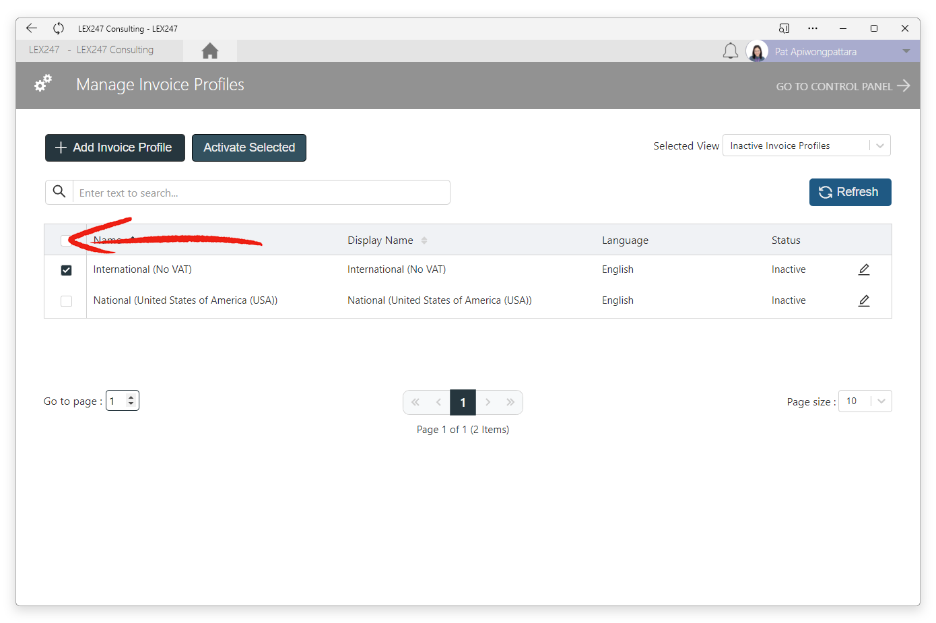The image size is (936, 623).
Task: Follow Go To Control Panel link
Action: click(842, 86)
